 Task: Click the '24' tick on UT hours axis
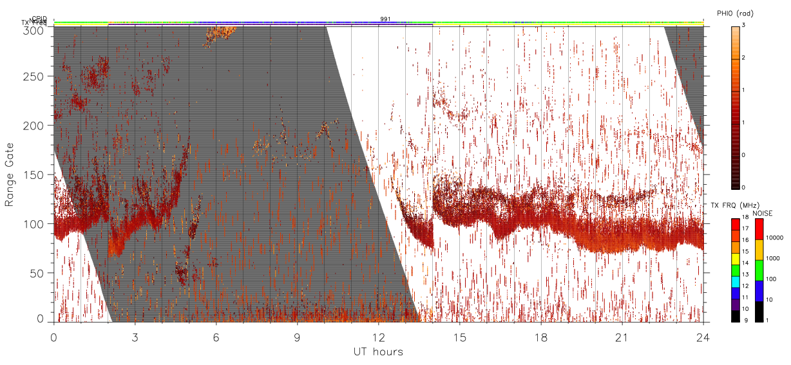[703, 337]
